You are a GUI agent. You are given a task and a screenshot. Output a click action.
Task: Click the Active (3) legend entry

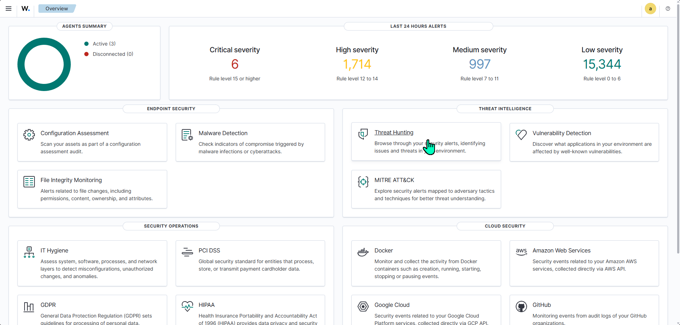100,44
